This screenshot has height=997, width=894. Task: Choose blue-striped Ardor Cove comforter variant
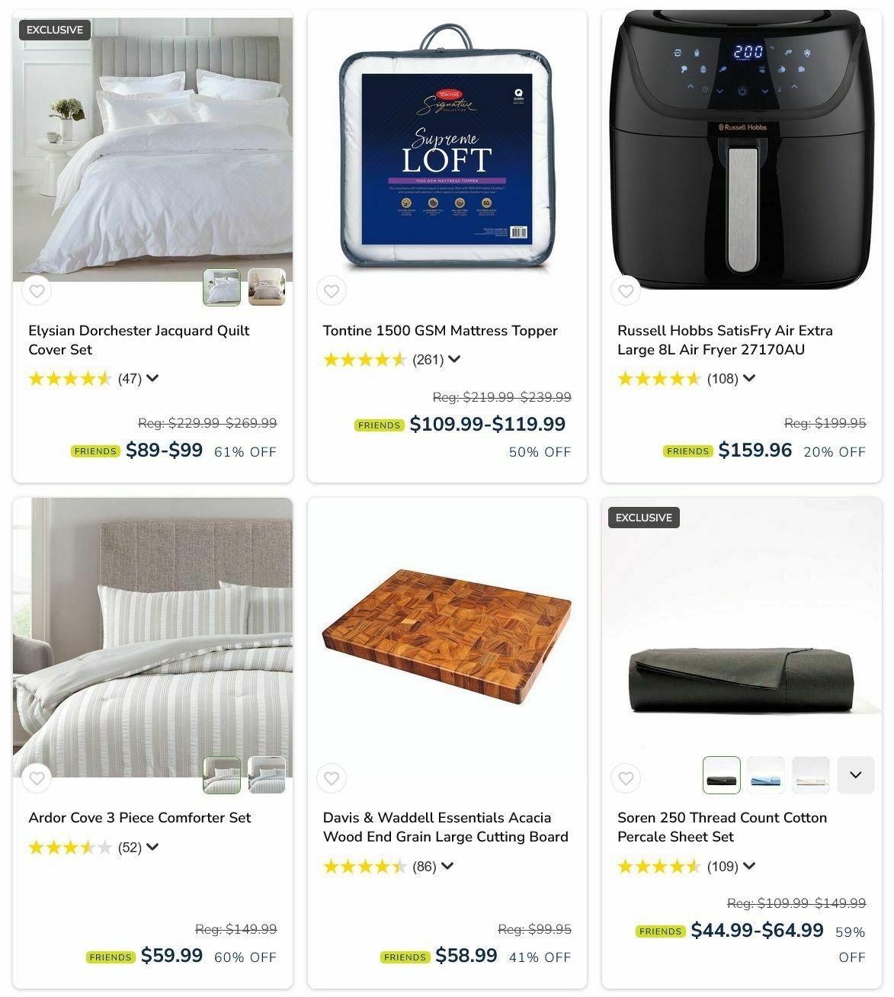click(x=267, y=775)
